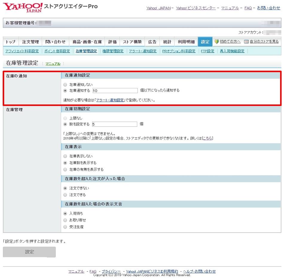Select 在庫通知しない radio button
284x279 pixels.
pos(65,85)
